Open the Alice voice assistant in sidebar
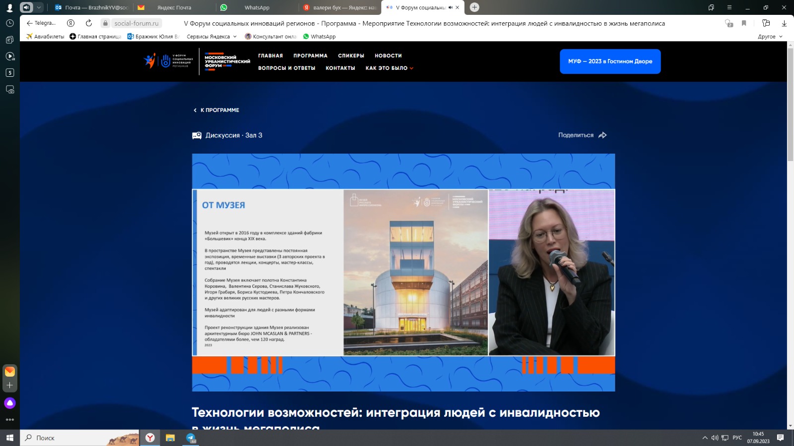This screenshot has width=794, height=446. pos(10,403)
